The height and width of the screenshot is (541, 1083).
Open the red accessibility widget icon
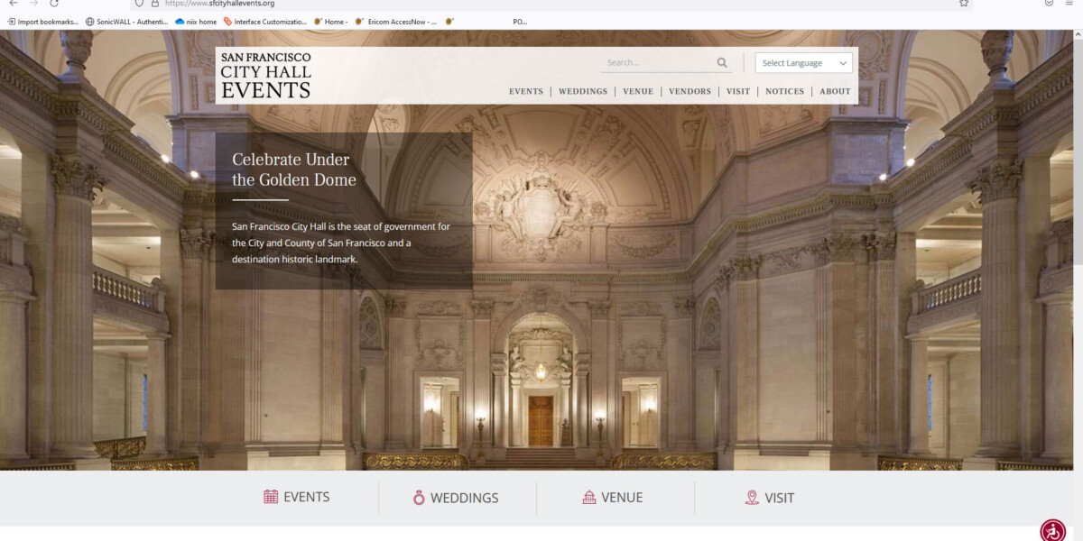(x=1051, y=530)
